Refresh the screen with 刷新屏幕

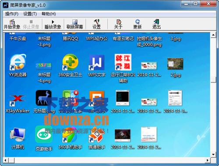[x=75, y=24]
